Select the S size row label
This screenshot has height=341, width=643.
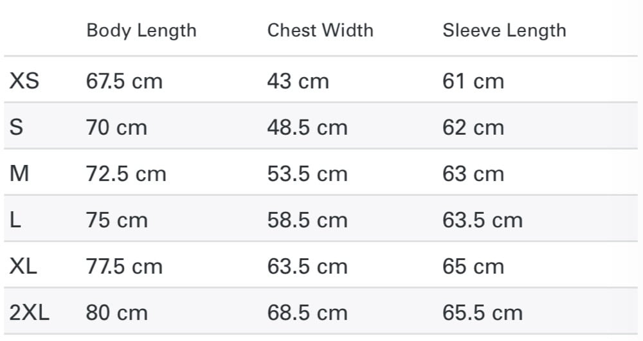[x=17, y=127]
